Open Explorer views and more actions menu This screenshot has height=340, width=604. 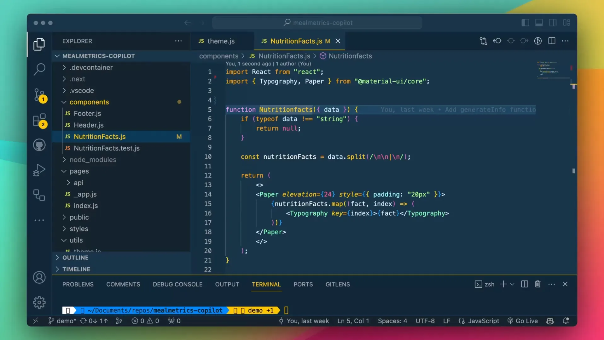[x=178, y=41]
